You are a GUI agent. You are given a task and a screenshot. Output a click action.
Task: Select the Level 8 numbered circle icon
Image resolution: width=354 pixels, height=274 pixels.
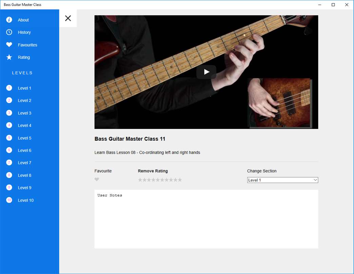click(x=9, y=175)
